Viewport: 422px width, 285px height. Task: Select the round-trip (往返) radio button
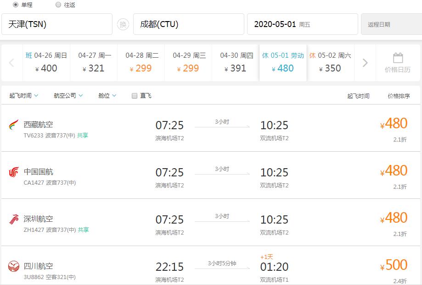click(x=58, y=5)
